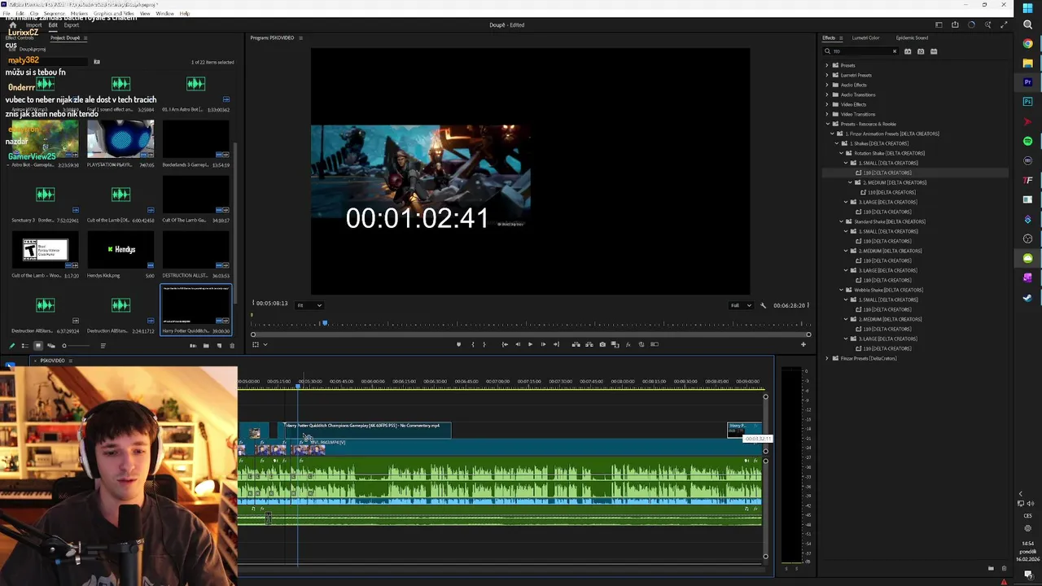Viewport: 1042px width, 586px height.
Task: Toggle global FX mute in Program monitor
Action: click(x=628, y=344)
